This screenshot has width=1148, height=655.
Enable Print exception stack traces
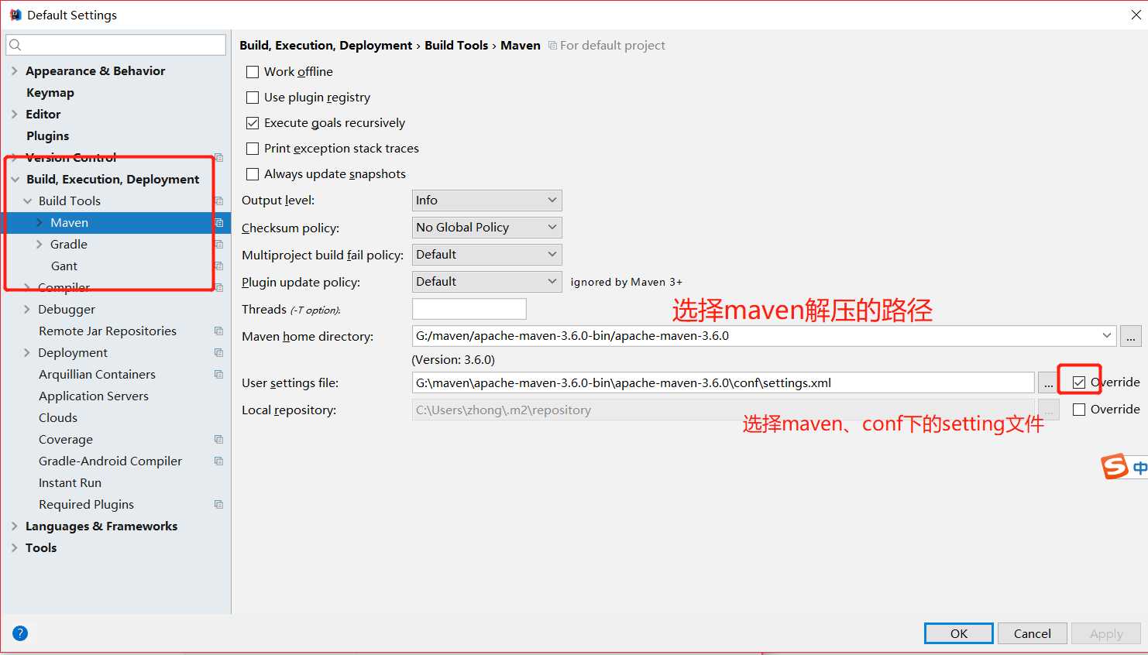[x=253, y=149]
